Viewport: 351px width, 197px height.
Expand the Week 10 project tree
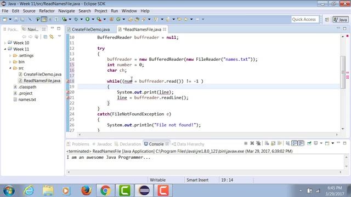[x=5, y=43]
